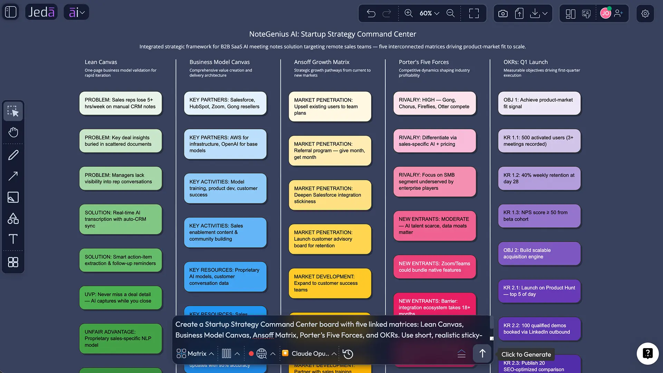Expand the web search options chevron
Screen dimensions: 663x373
[273, 354]
